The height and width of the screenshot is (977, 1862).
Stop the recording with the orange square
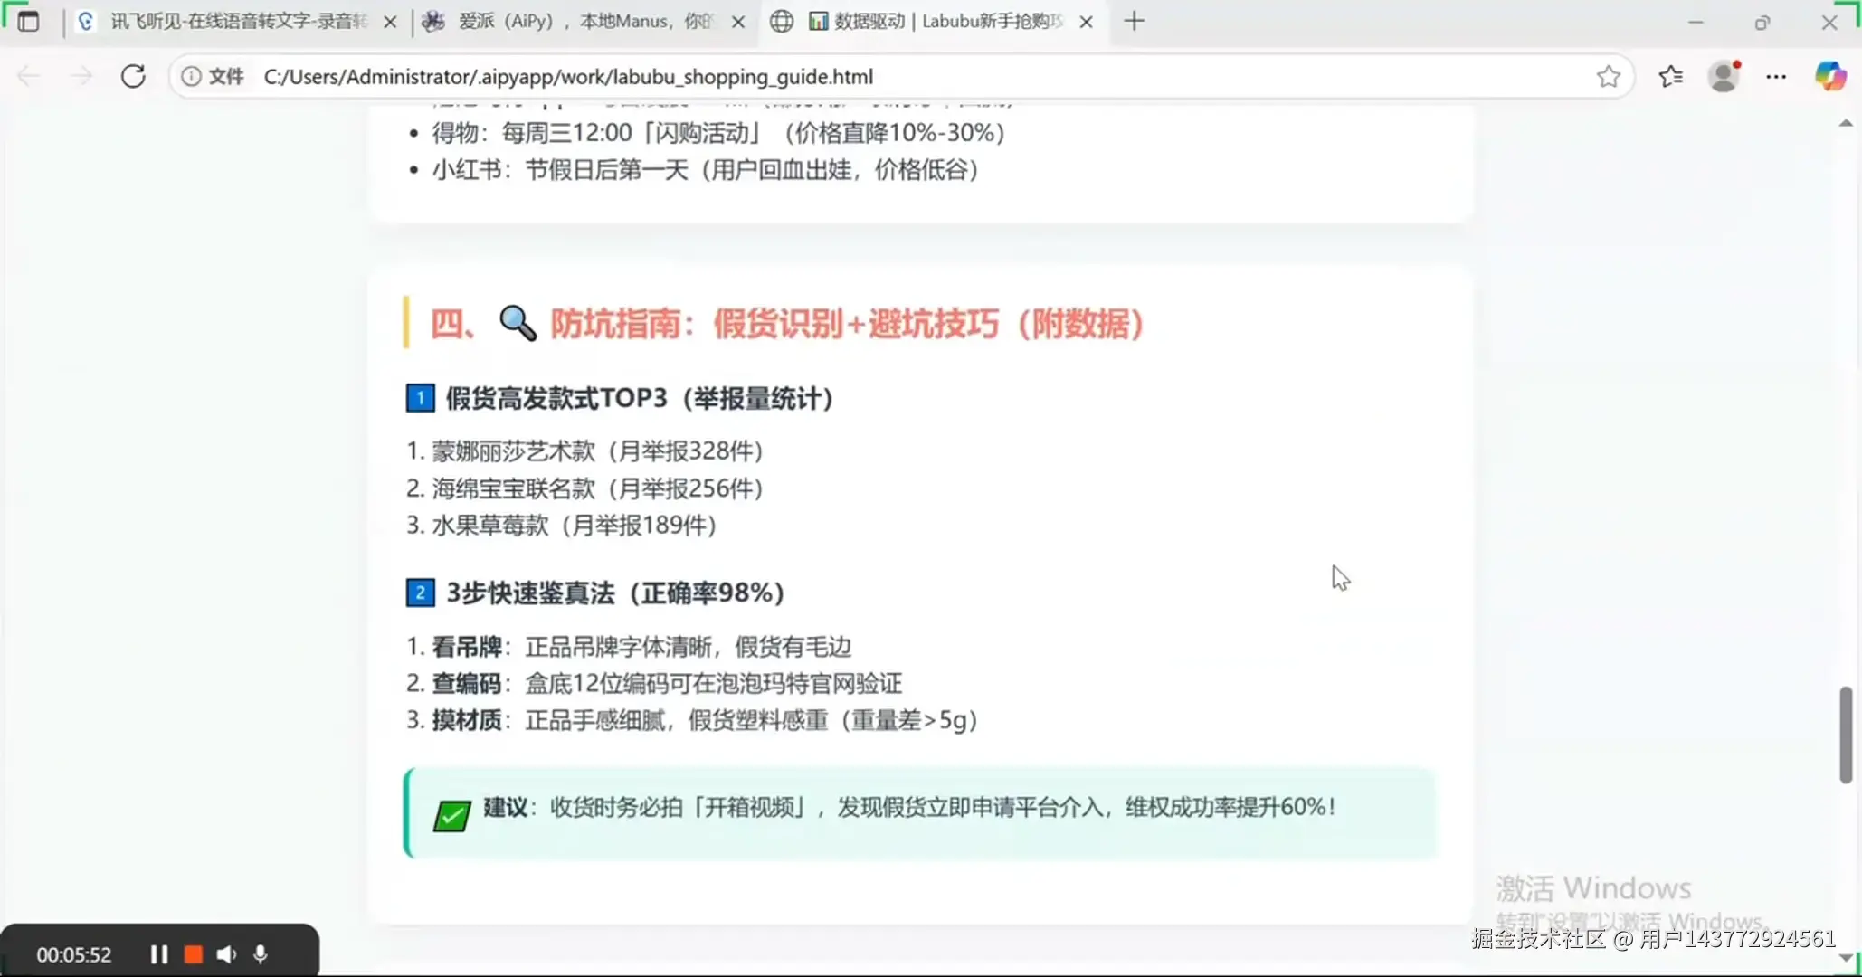pos(193,954)
